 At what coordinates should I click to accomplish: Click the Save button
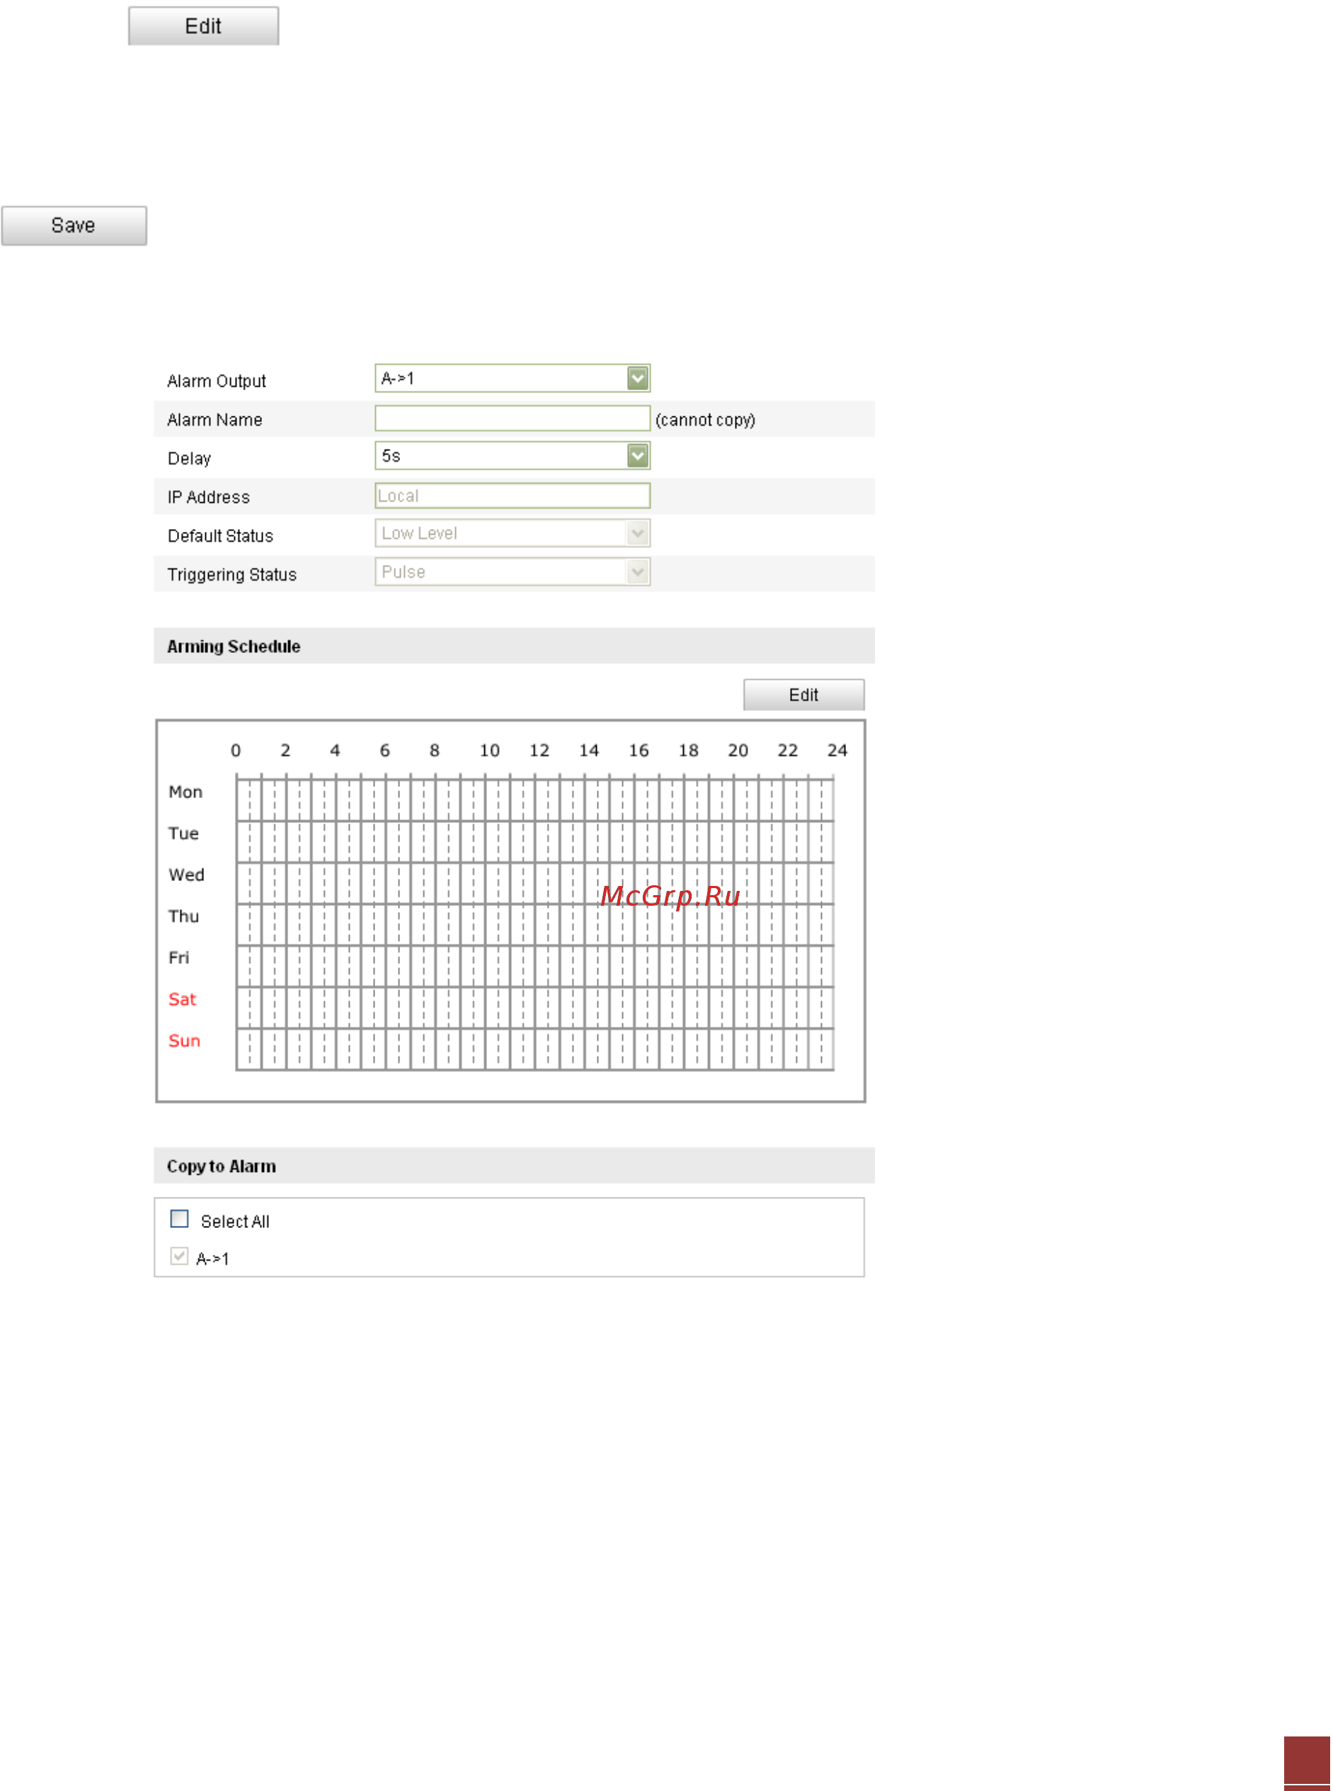pos(74,225)
